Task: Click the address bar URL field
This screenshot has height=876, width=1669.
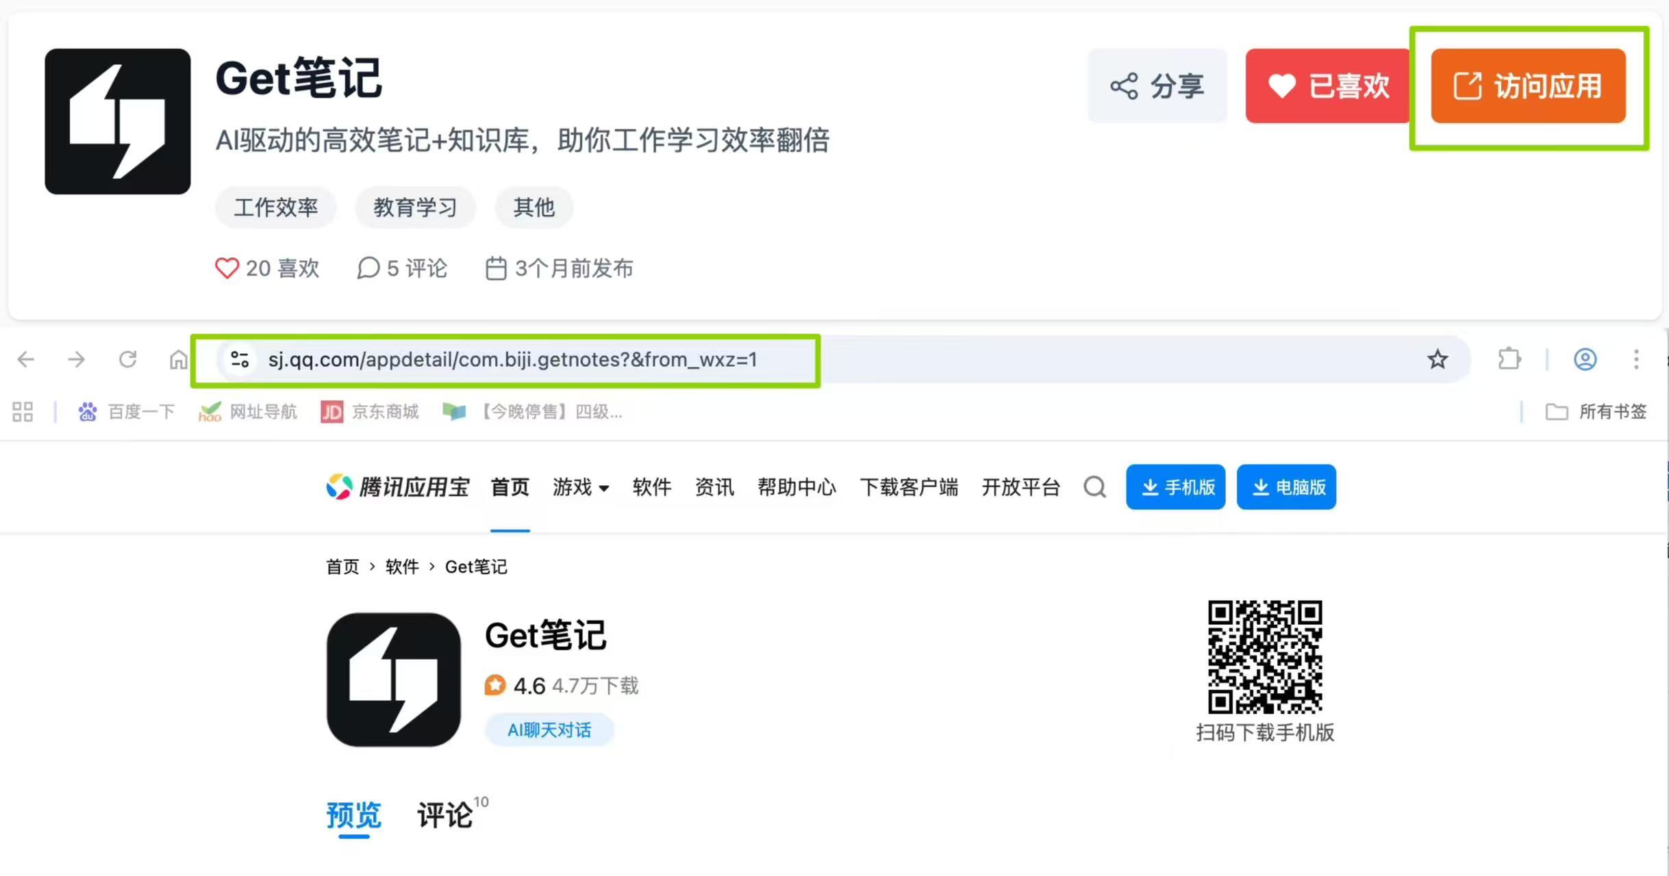Action: pos(512,359)
